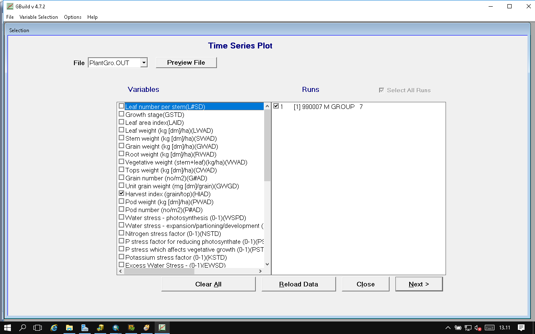This screenshot has width=535, height=334.
Task: Click the Windows Start button
Action: [x=8, y=328]
